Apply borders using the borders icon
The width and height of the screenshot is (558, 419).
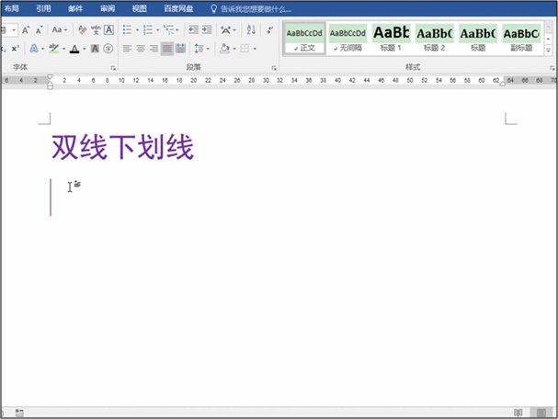pos(245,49)
